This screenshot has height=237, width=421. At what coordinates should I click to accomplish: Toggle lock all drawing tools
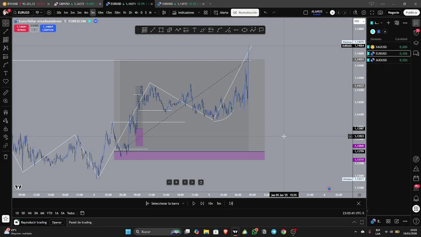(x=6, y=129)
